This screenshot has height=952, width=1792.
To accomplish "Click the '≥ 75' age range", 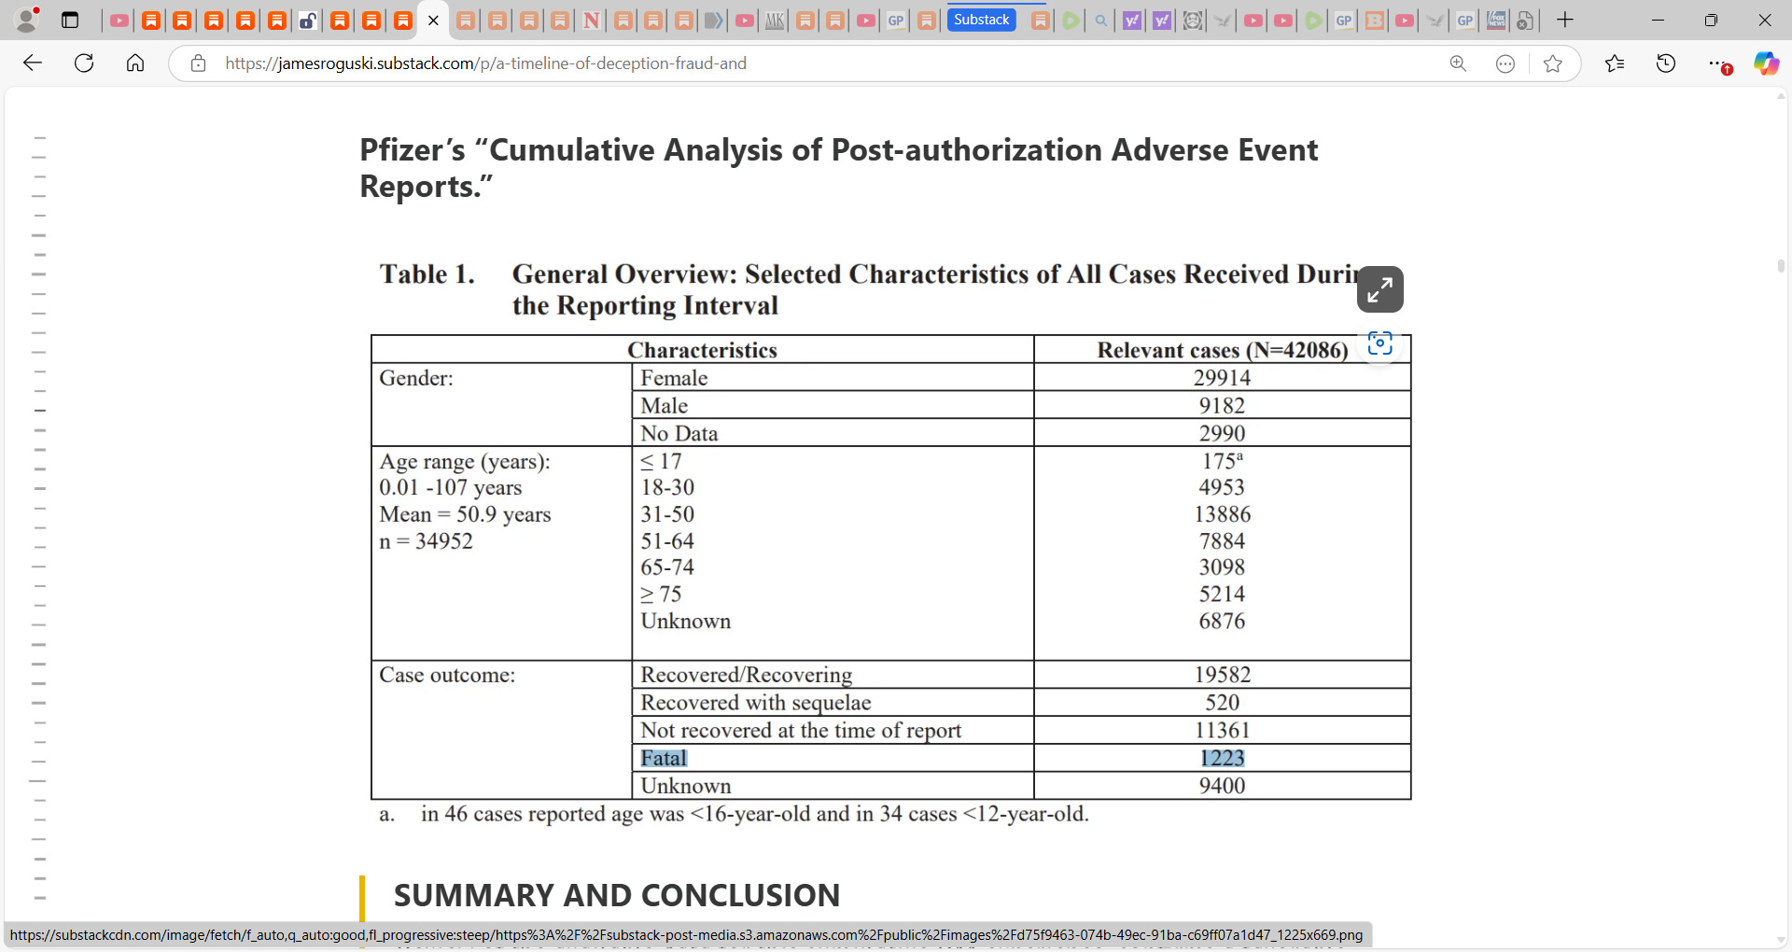I will 661,595.
